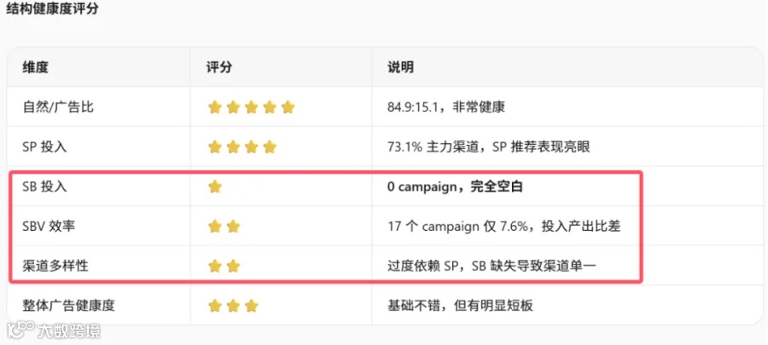Click the four-star rating for SP 投入

(242, 147)
